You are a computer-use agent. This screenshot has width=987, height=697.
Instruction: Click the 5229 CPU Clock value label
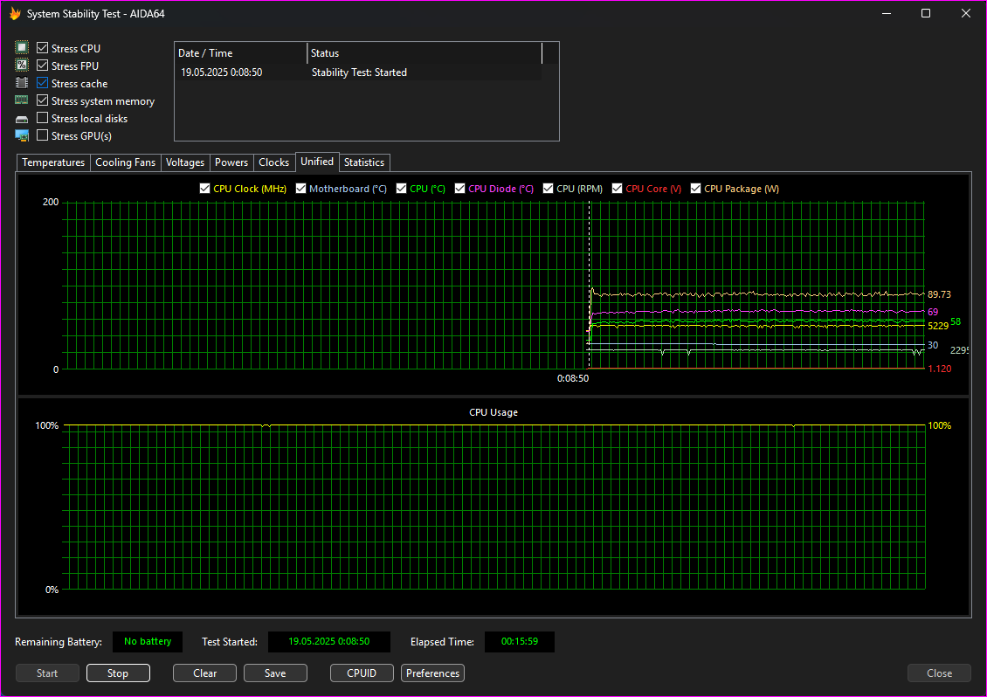(x=938, y=326)
